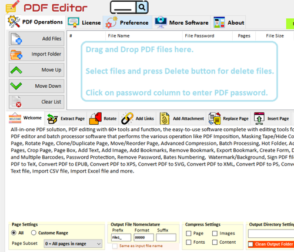Click the Add Attachment paperclip icon

tap(165, 118)
